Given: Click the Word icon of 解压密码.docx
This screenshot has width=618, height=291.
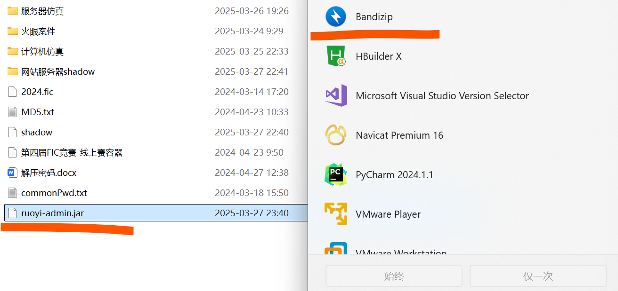Looking at the screenshot, I should [x=13, y=173].
